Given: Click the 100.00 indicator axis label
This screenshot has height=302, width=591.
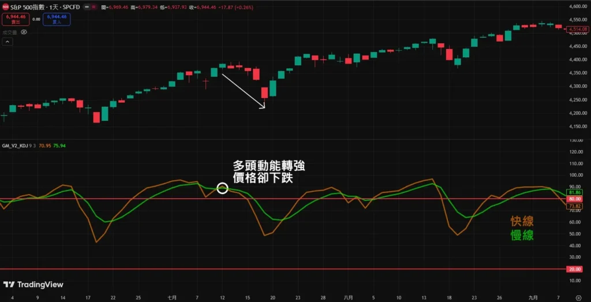Looking at the screenshot, I should pyautogui.click(x=575, y=175).
